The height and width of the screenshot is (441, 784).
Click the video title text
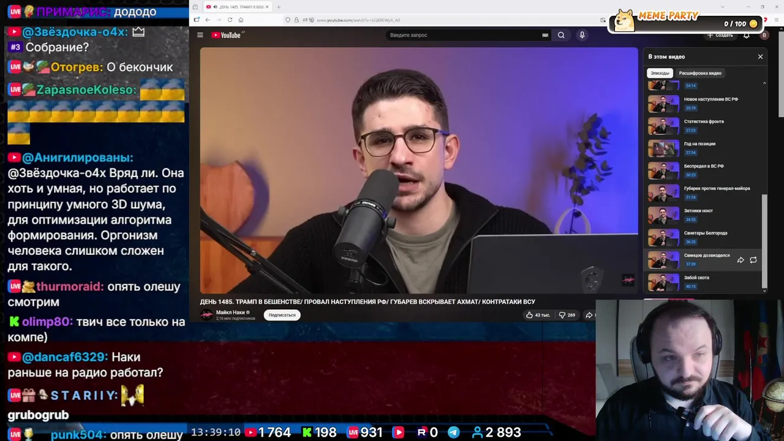click(367, 301)
